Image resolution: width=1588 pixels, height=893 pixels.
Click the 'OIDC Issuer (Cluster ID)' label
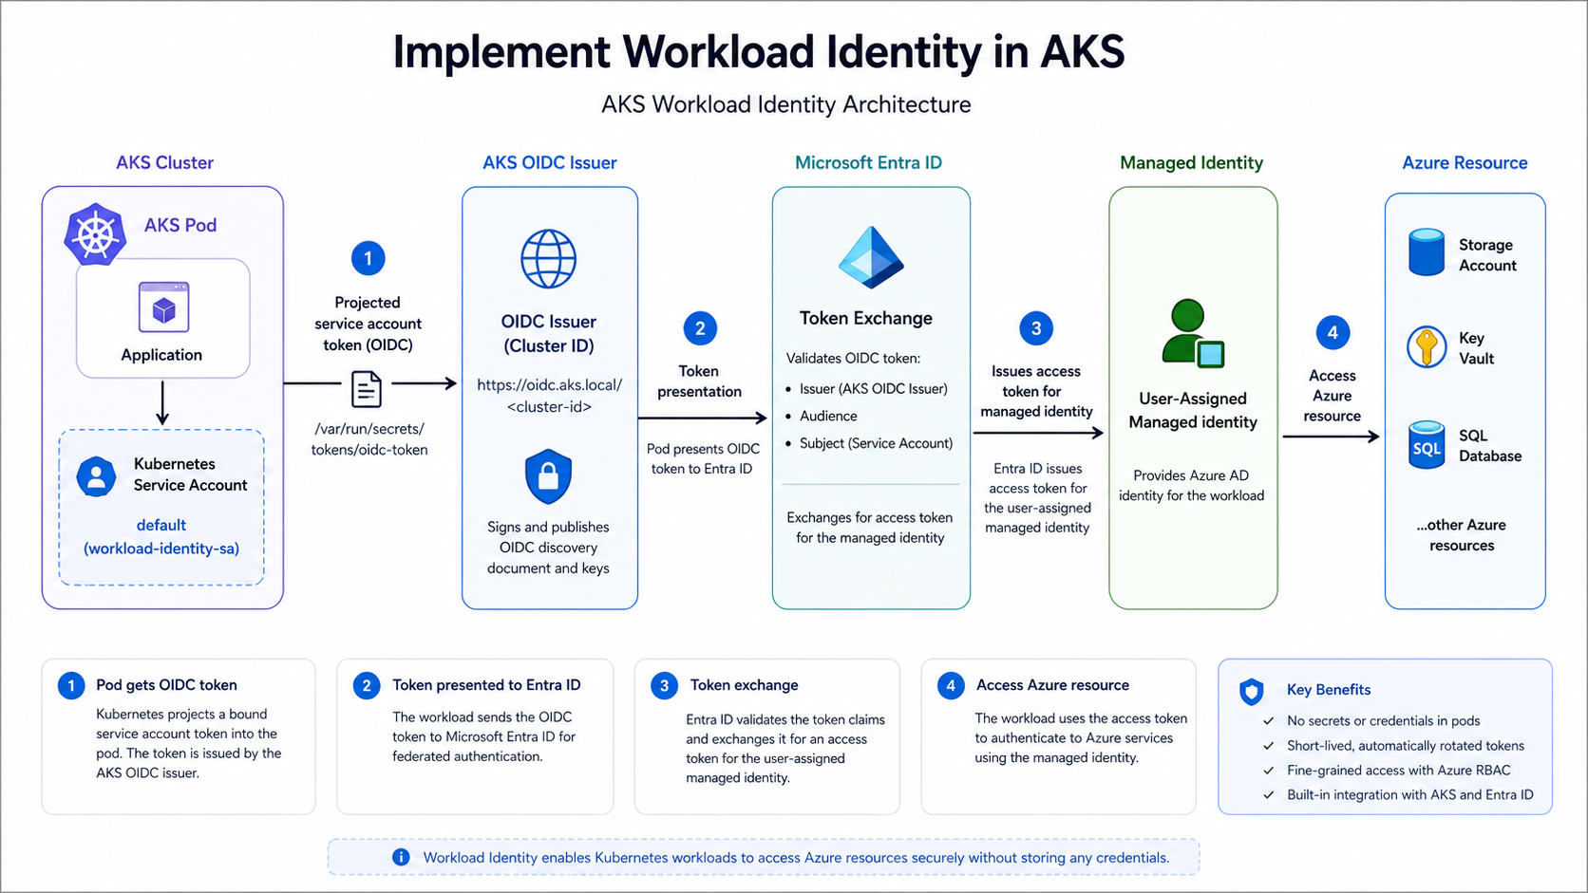(x=549, y=333)
